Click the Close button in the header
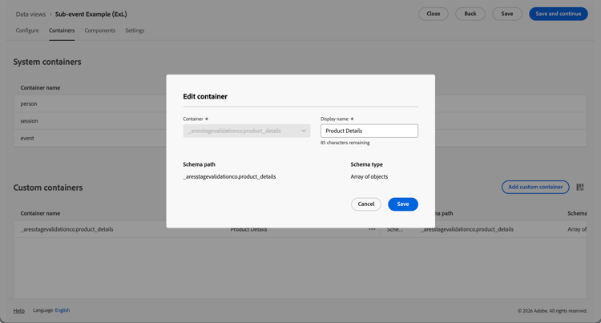The width and height of the screenshot is (601, 323). pyautogui.click(x=433, y=14)
